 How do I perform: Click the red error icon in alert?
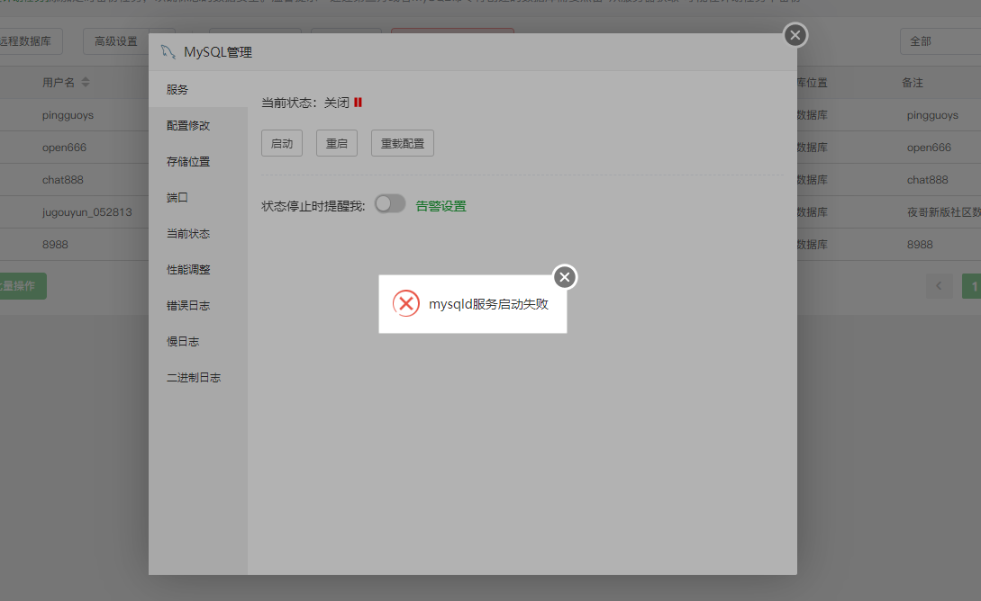406,303
